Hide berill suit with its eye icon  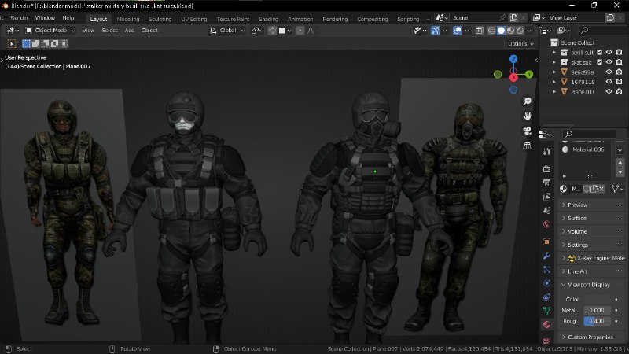tap(609, 52)
